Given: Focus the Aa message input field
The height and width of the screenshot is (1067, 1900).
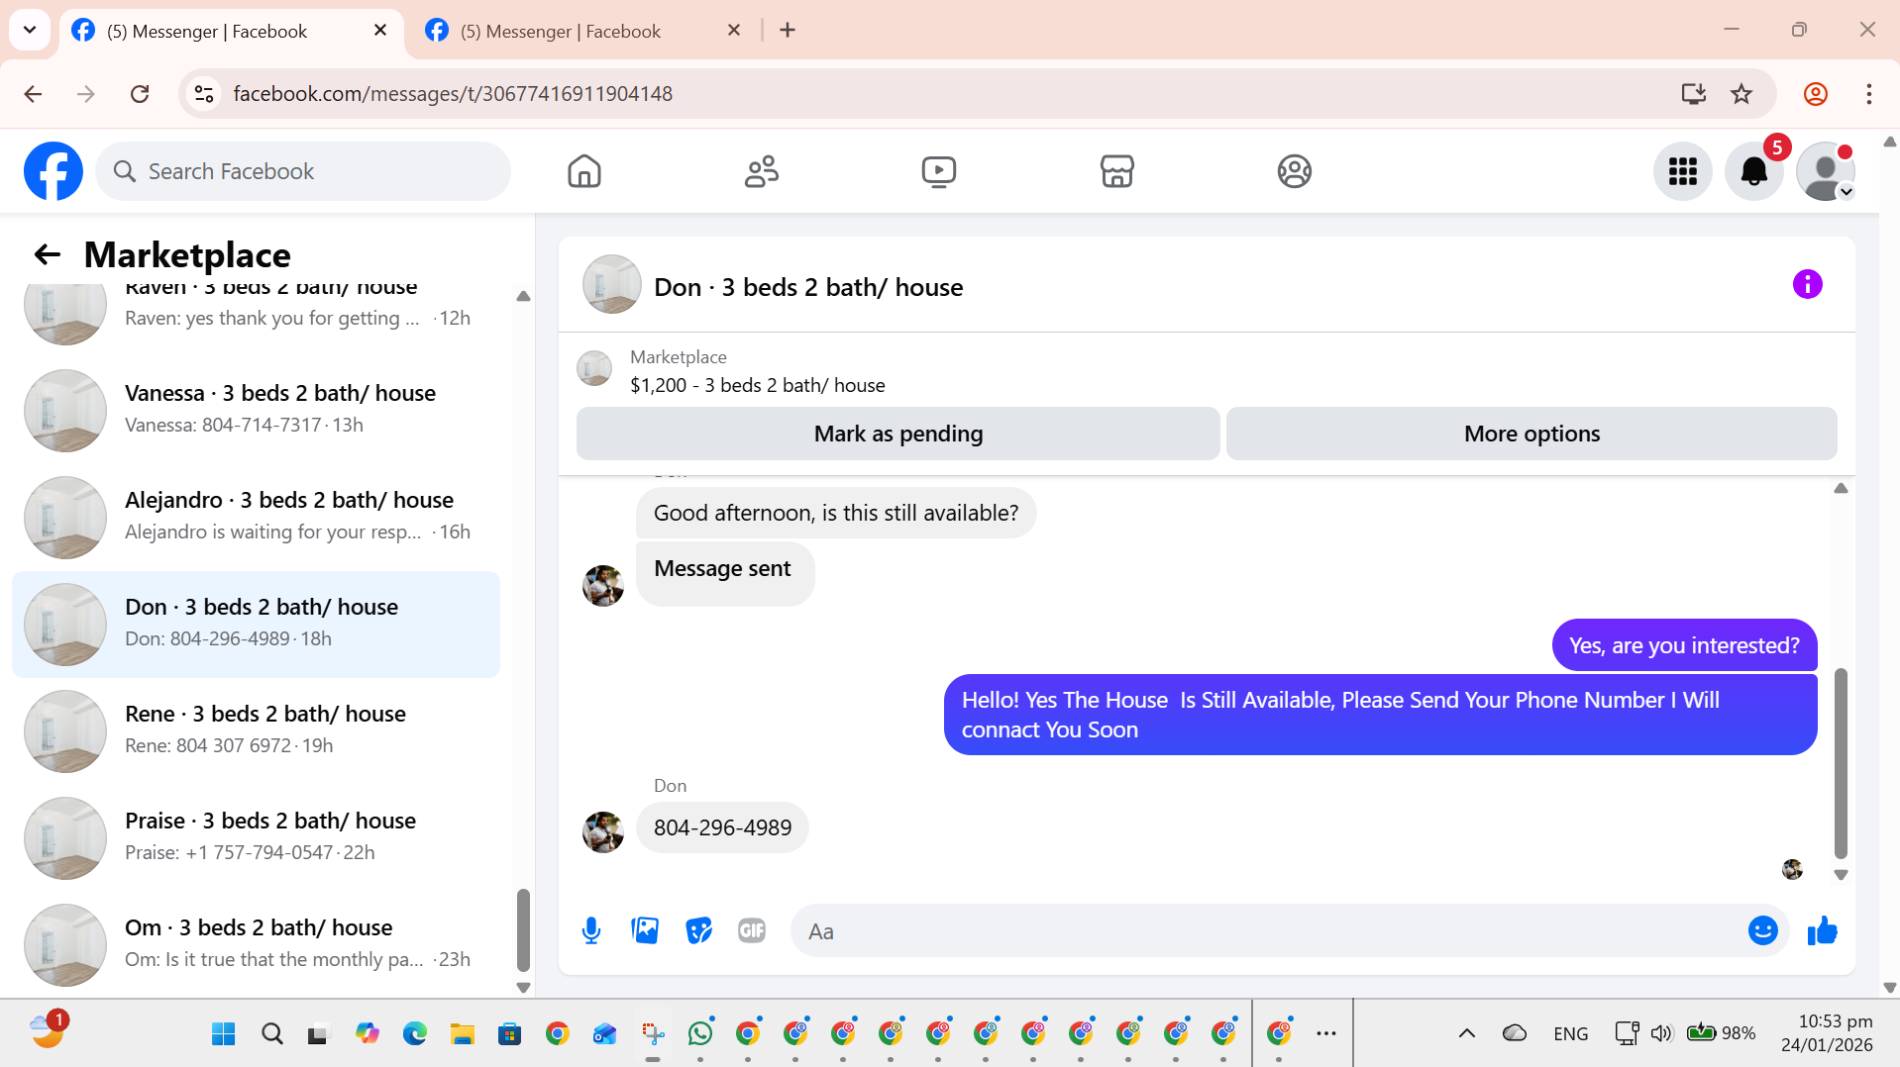Looking at the screenshot, I should (x=1268, y=930).
